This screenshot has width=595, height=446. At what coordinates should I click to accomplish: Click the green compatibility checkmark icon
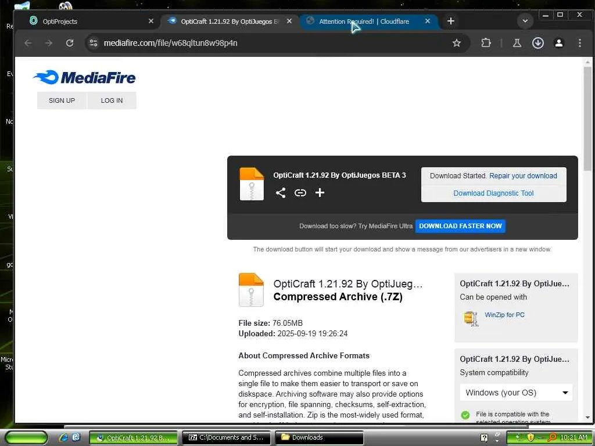click(x=465, y=415)
